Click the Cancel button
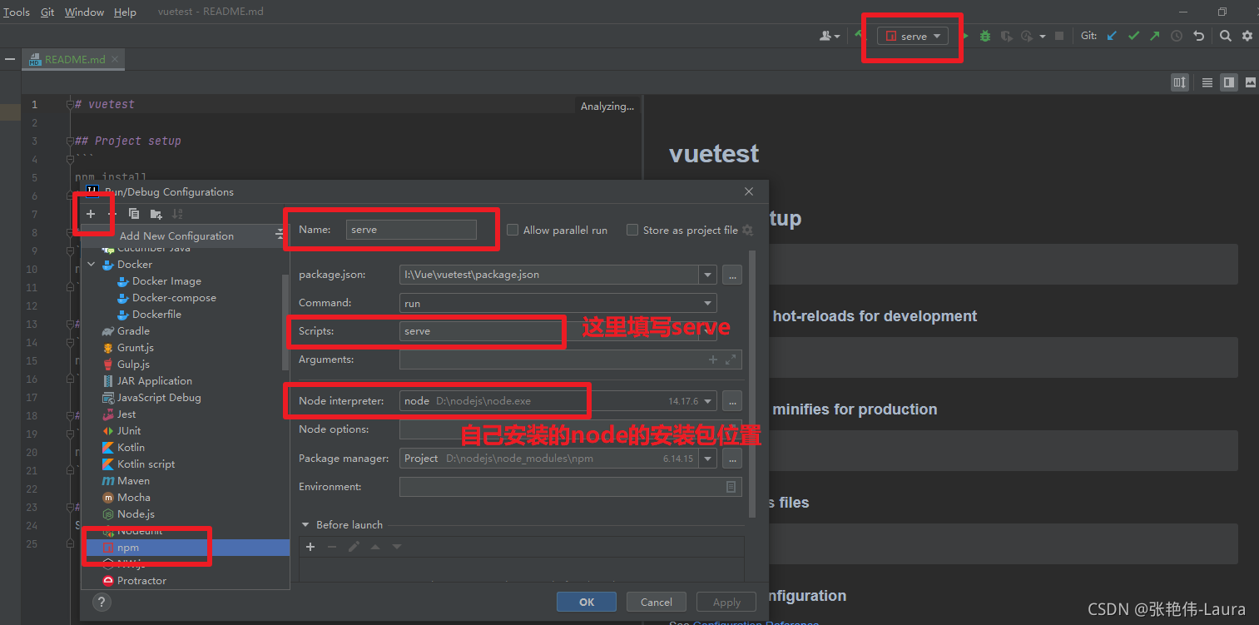Image resolution: width=1259 pixels, height=625 pixels. 656,602
